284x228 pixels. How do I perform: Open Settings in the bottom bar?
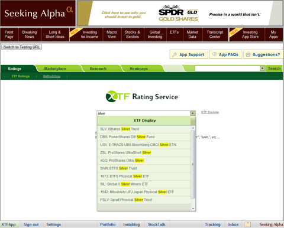54,224
